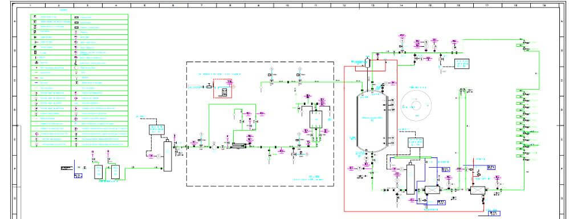
Task: Select column 10 in the top ruler
Action: click(x=287, y=6)
